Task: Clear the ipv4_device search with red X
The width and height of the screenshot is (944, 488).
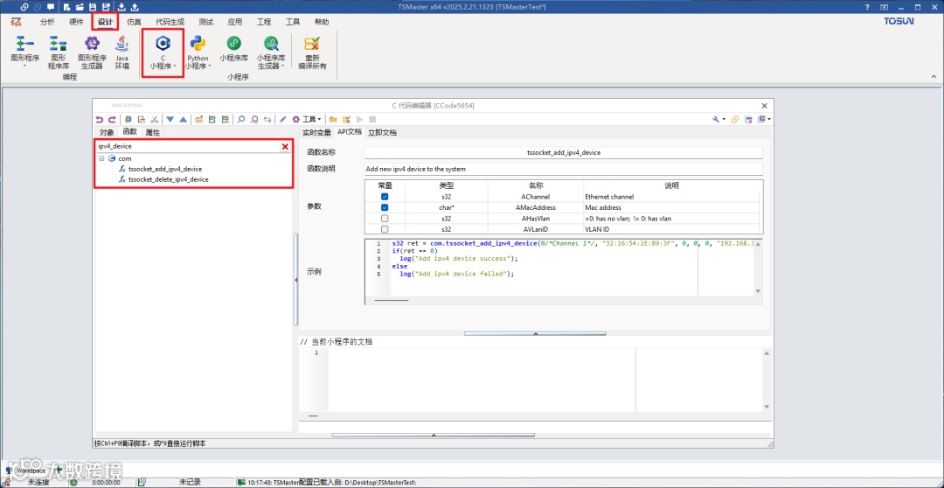Action: (x=285, y=146)
